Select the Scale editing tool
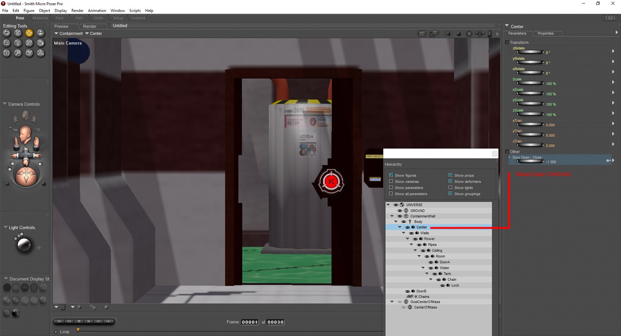 click(7, 43)
